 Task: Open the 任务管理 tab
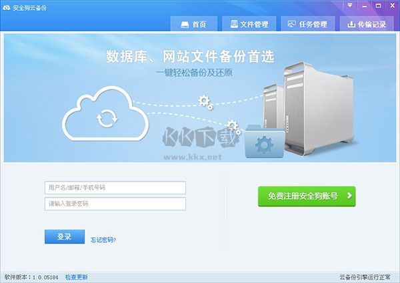tap(307, 24)
